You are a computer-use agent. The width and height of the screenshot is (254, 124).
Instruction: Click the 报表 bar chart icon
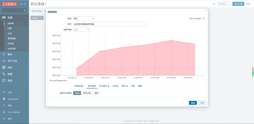coord(4,67)
